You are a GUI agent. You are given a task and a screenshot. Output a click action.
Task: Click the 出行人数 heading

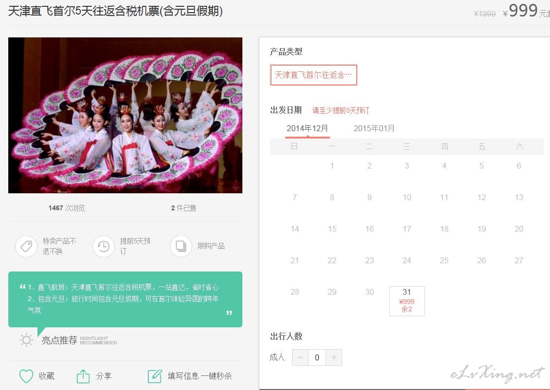tap(286, 336)
